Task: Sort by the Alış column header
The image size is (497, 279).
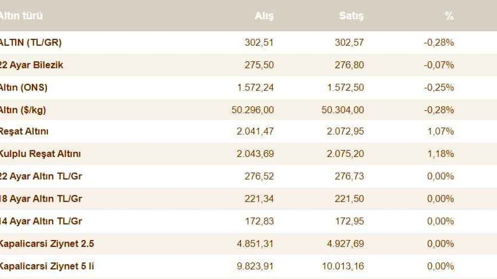Action: (x=264, y=16)
